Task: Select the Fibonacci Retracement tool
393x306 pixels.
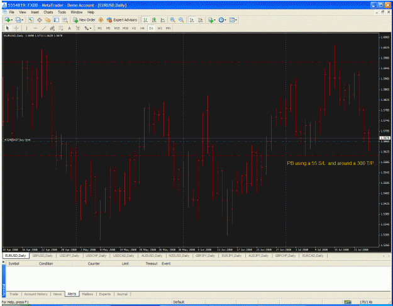Action: click(x=60, y=28)
